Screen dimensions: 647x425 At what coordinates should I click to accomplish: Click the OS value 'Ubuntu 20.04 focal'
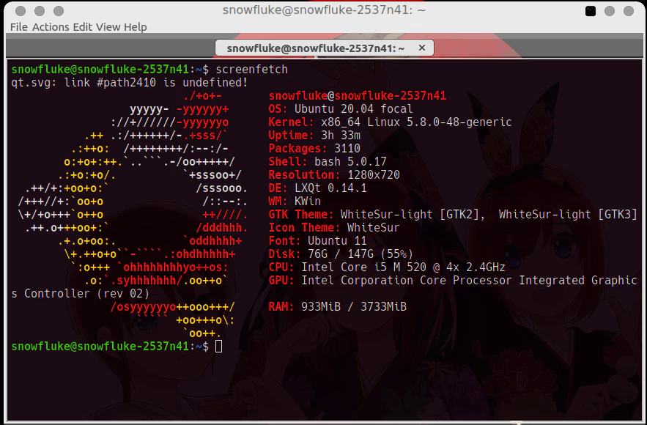point(354,109)
